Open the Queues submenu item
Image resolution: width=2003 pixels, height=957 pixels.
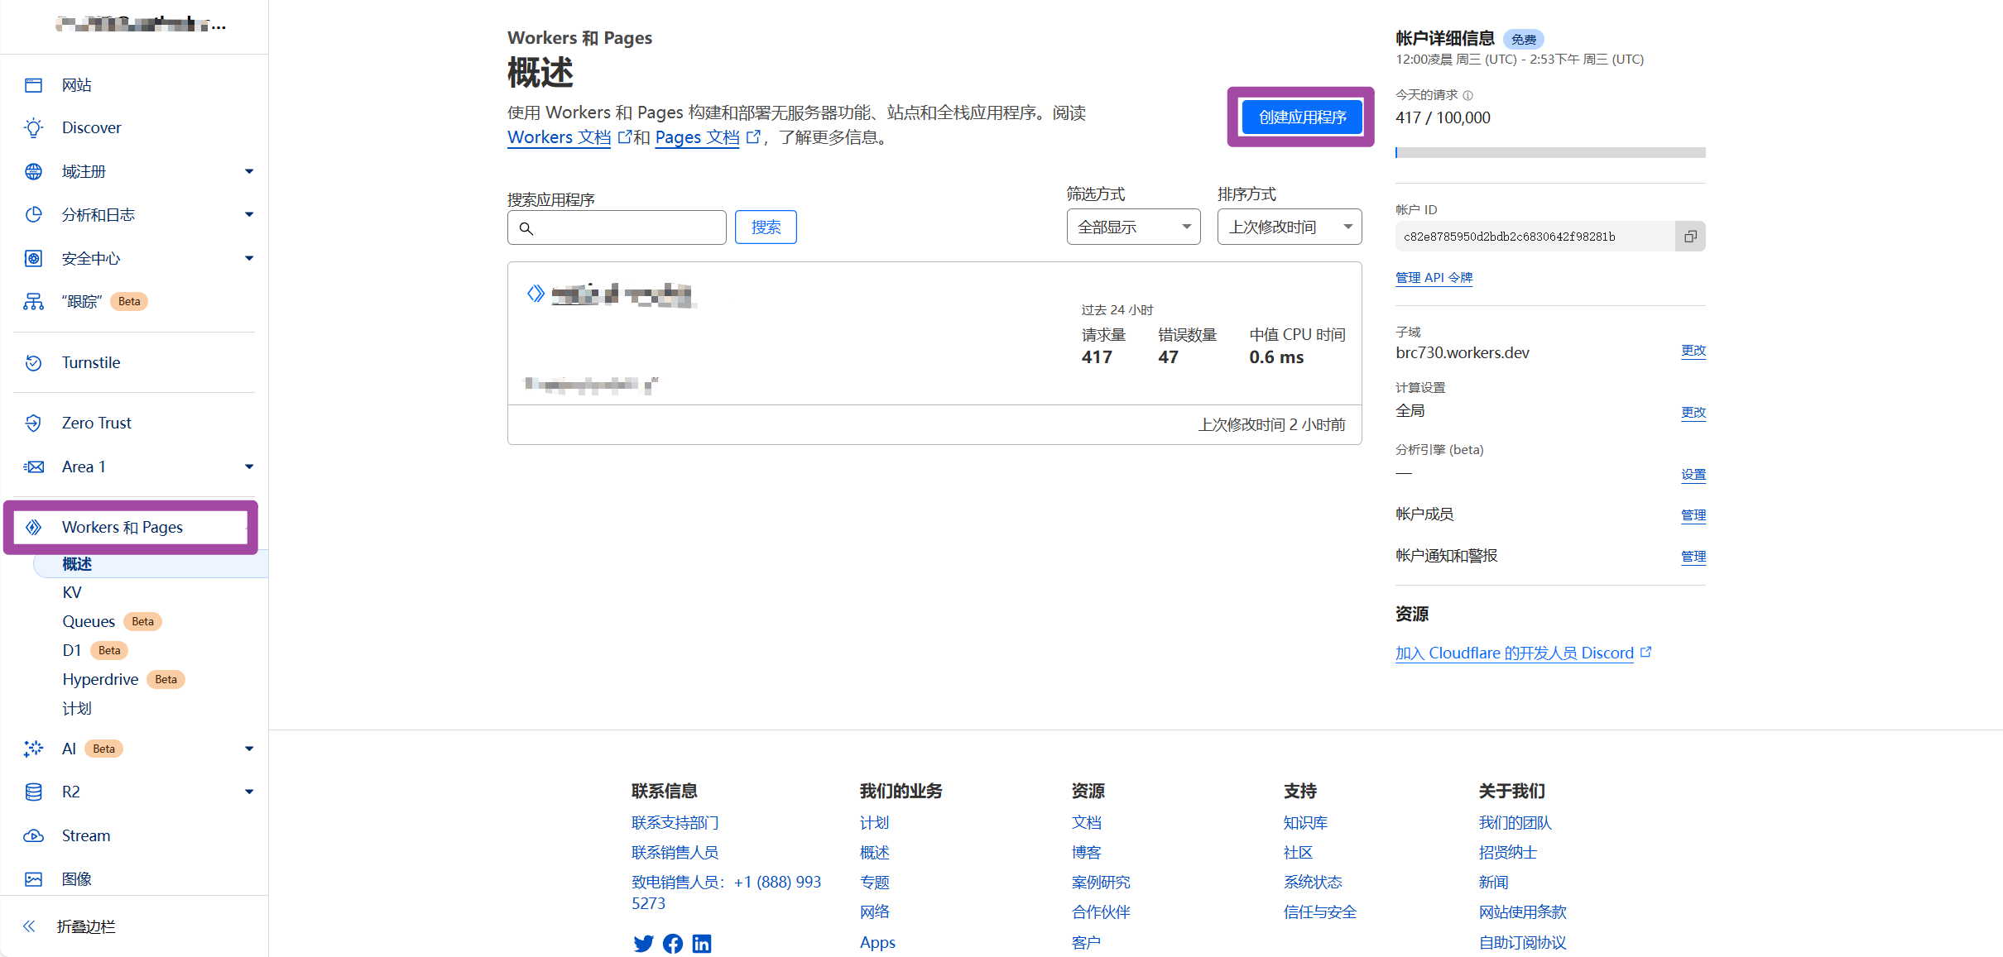coord(89,621)
